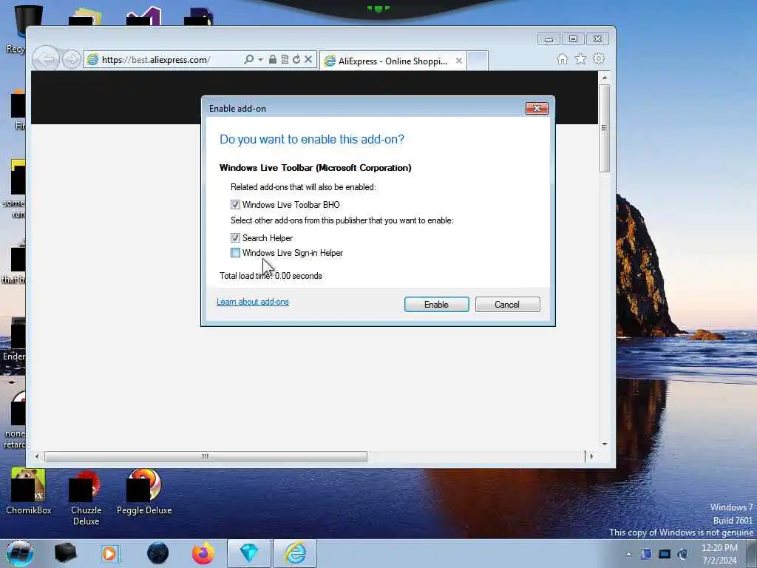The image size is (757, 568).
Task: Click the vertical scrollbar down arrow
Action: pyautogui.click(x=605, y=444)
